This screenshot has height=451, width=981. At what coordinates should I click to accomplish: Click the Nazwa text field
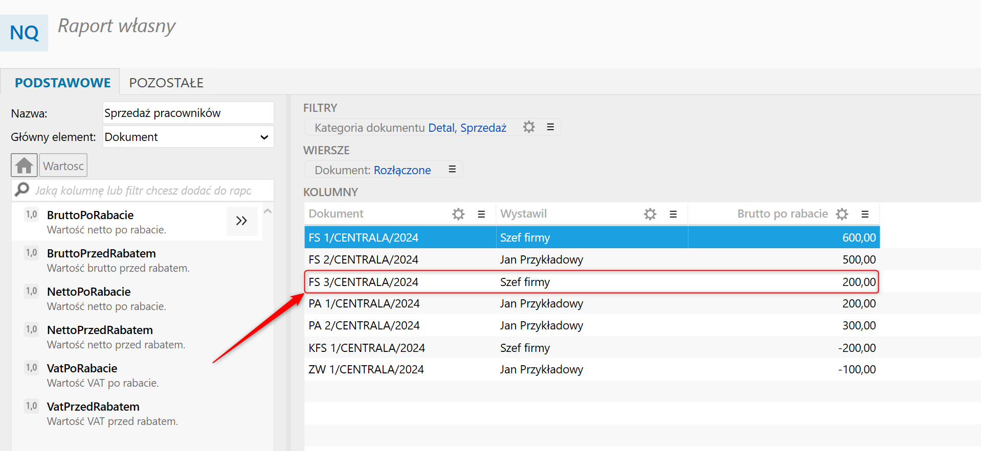pyautogui.click(x=188, y=113)
